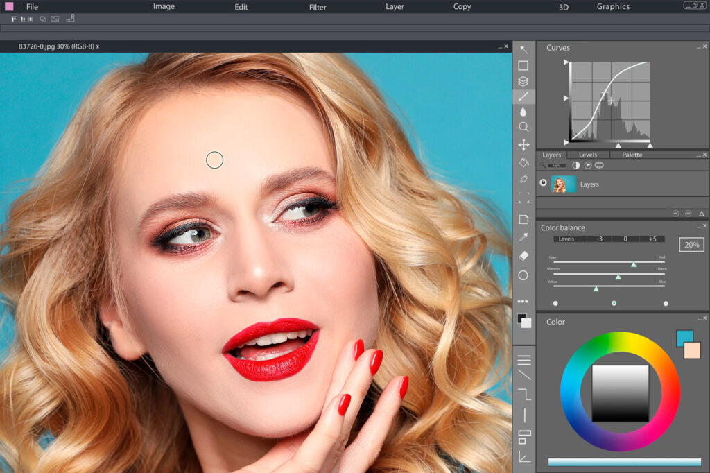The image size is (710, 473).
Task: Toggle the leftmost radio dot under Color balance
Action: tap(555, 302)
